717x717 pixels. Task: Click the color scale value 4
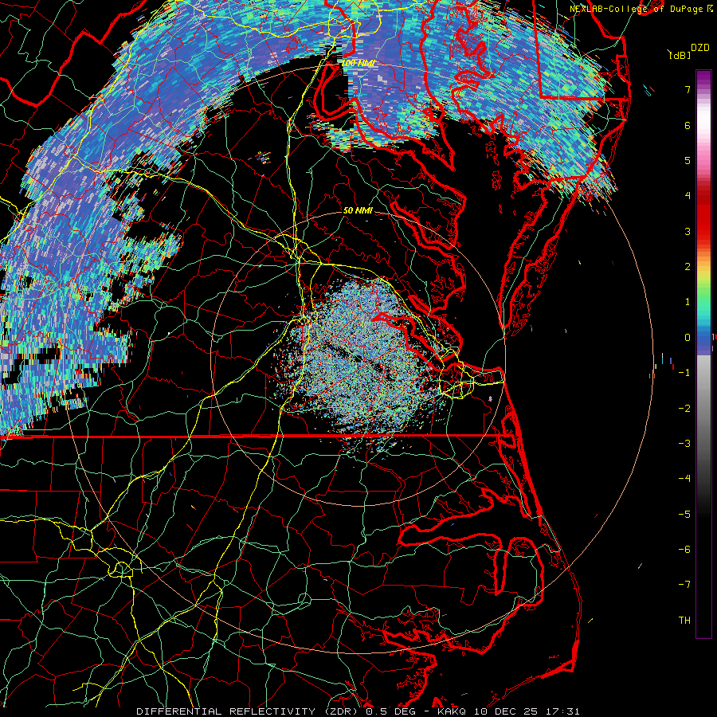pos(688,196)
